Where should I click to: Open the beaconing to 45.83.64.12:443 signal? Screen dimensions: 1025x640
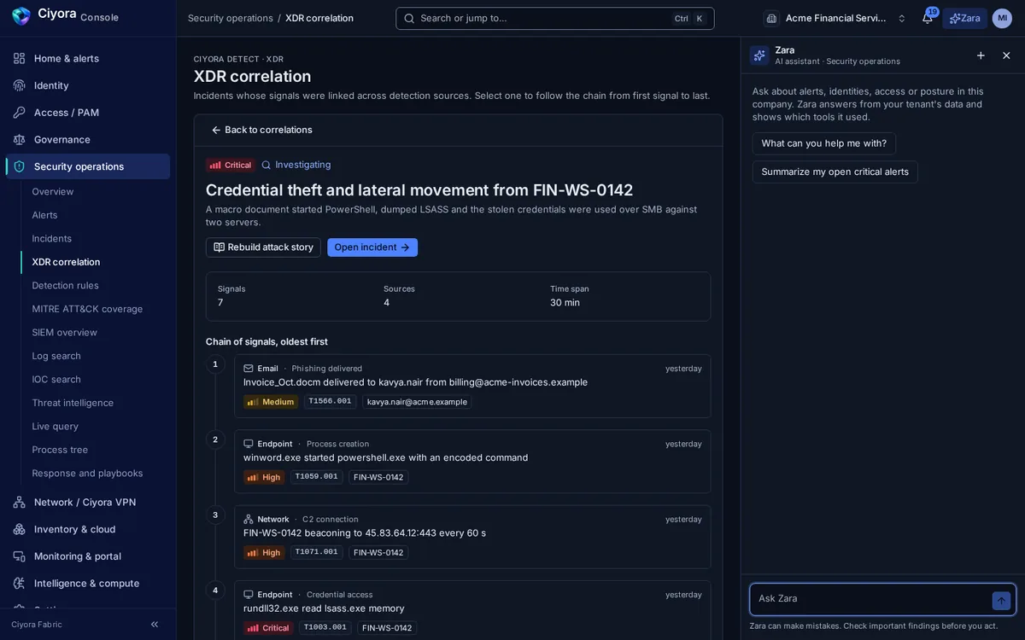[x=472, y=537]
